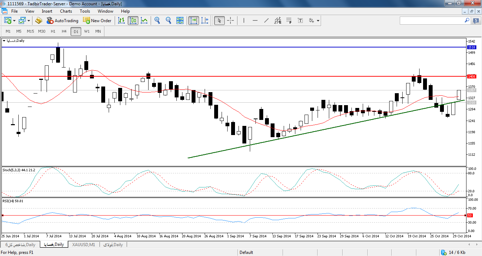Expand chart title arrow next to خسایا,Daily
This screenshot has height=256, width=482.
click(x=4, y=41)
